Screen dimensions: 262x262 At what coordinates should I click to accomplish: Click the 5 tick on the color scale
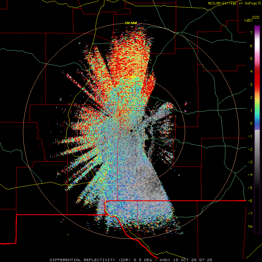pos(251,59)
